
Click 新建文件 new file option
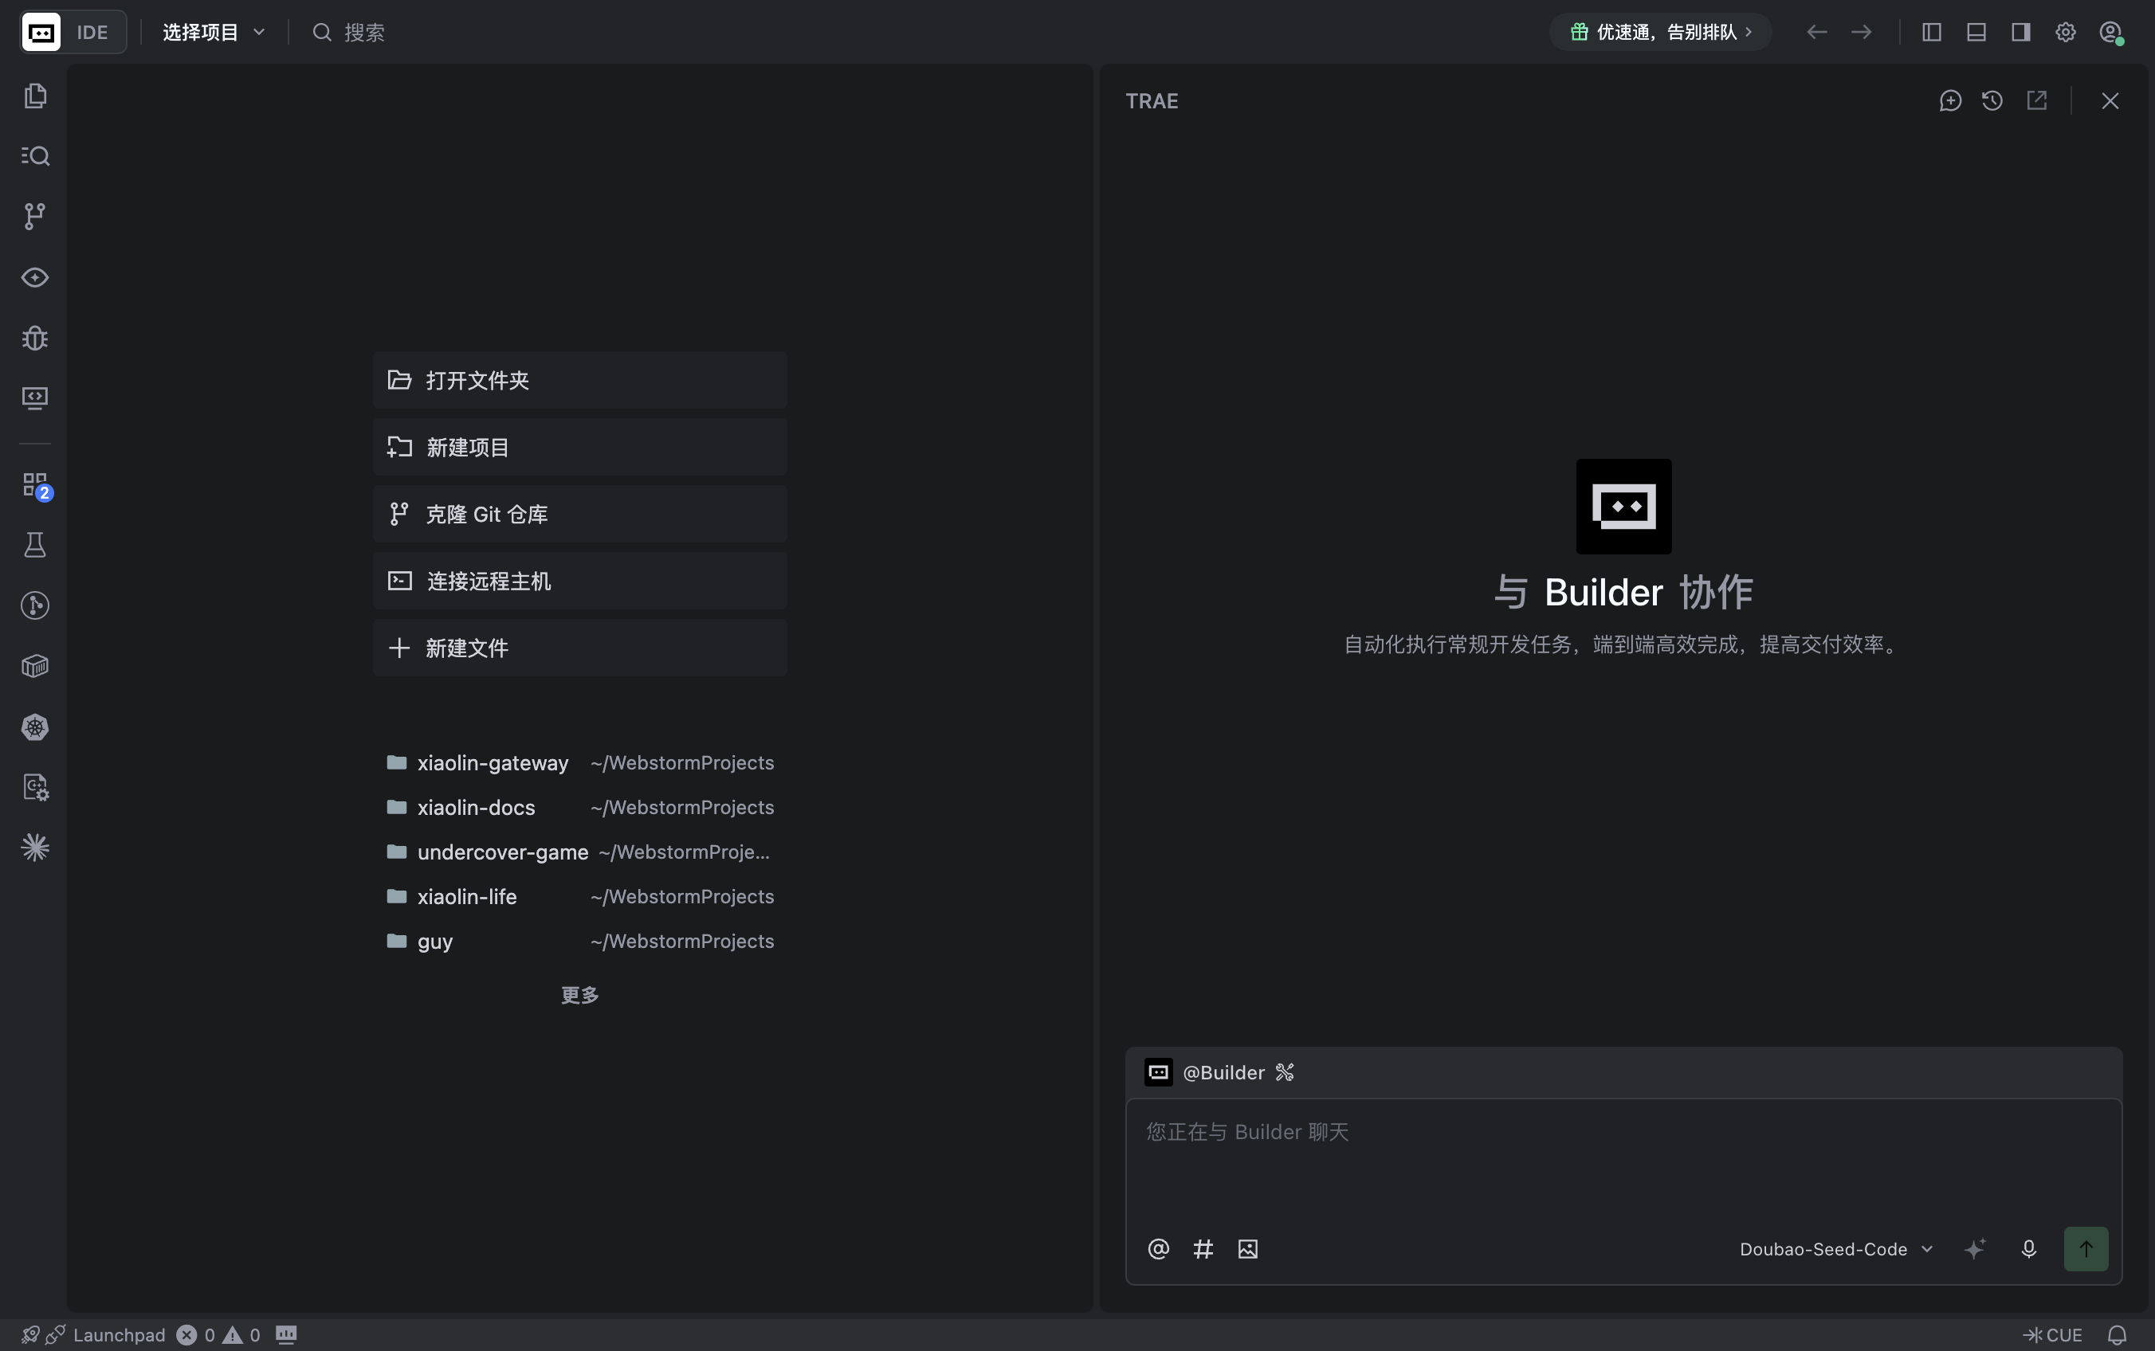(580, 648)
